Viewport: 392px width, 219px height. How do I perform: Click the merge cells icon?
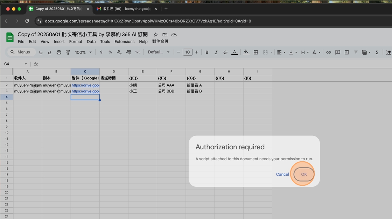coord(265,52)
